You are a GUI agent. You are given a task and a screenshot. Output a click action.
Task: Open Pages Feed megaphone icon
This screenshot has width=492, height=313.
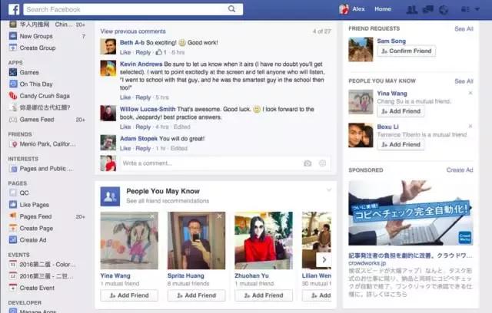13,216
